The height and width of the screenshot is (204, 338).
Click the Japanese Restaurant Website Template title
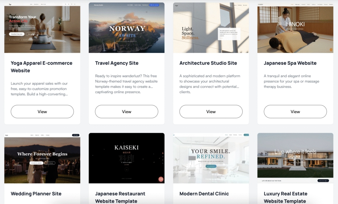tap(120, 197)
